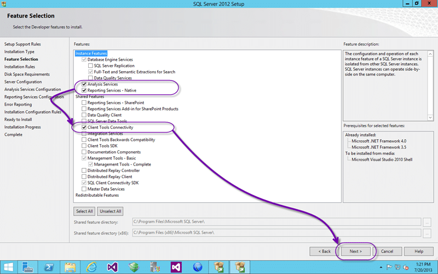Go to the Ready to Install step
The width and height of the screenshot is (438, 274).
[x=18, y=119]
